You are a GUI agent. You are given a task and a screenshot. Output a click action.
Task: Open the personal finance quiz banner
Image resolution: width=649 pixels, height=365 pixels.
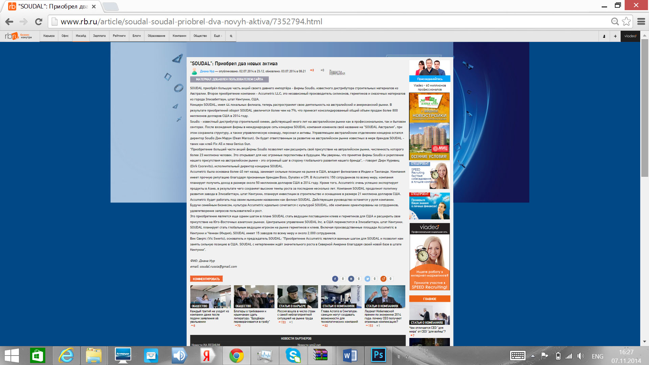429,206
